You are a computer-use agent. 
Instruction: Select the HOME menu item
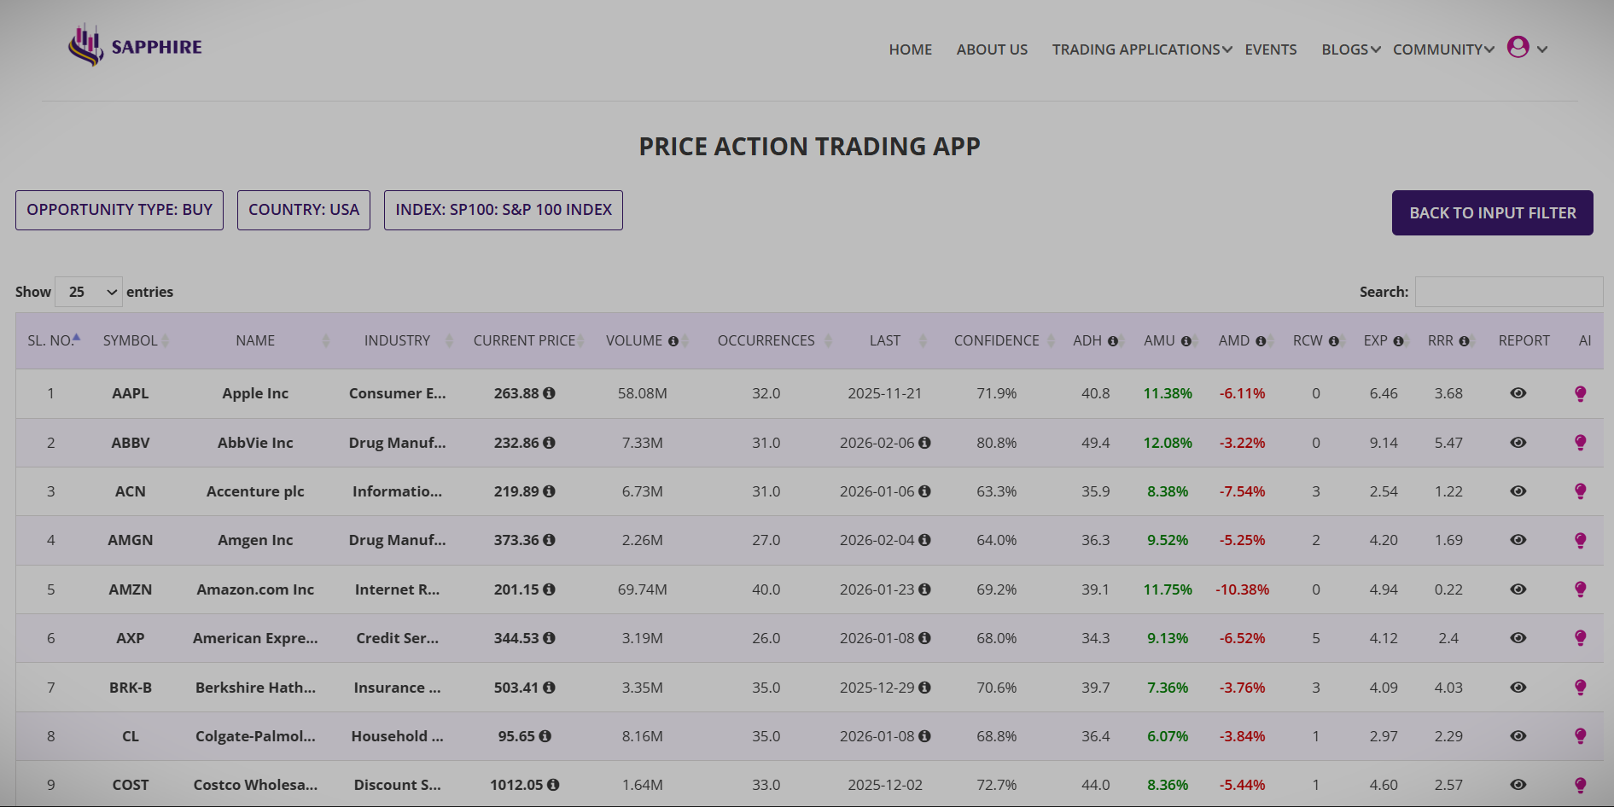coord(910,49)
